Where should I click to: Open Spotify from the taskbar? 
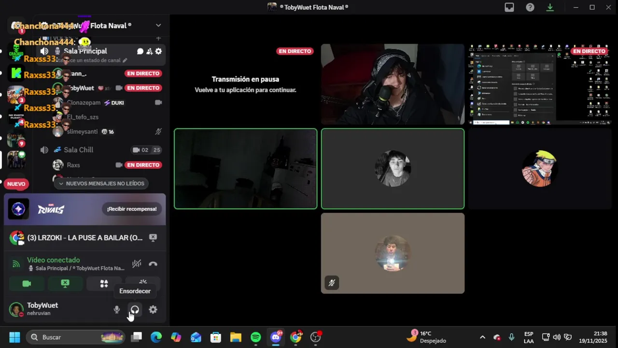256,337
